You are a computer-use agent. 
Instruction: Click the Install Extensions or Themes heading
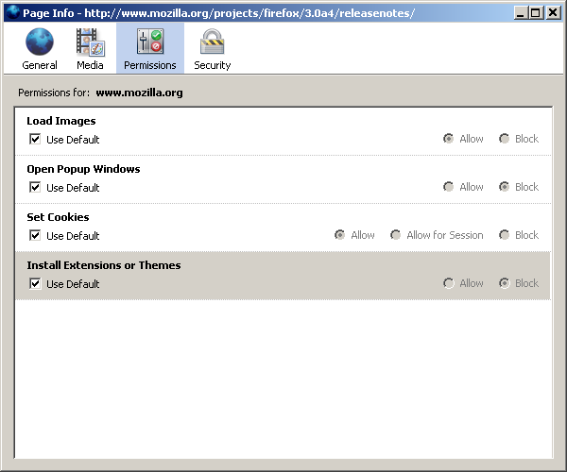(104, 265)
